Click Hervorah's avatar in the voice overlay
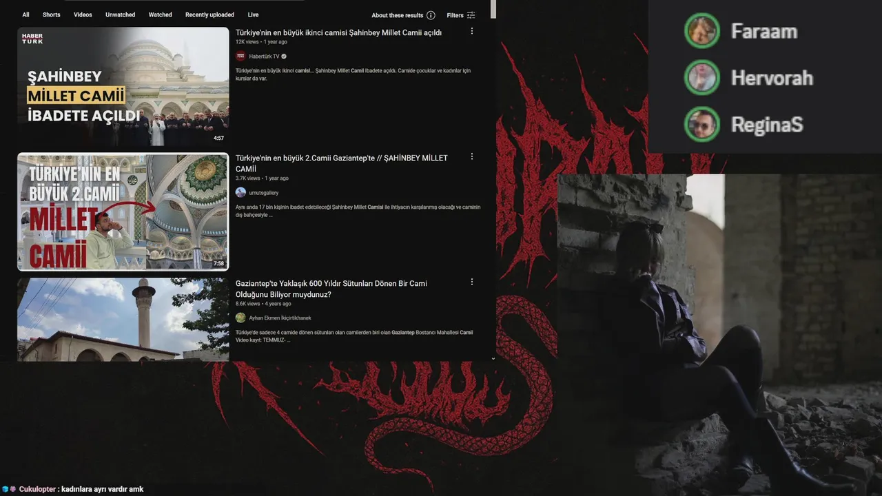The height and width of the screenshot is (496, 882). pos(702,78)
